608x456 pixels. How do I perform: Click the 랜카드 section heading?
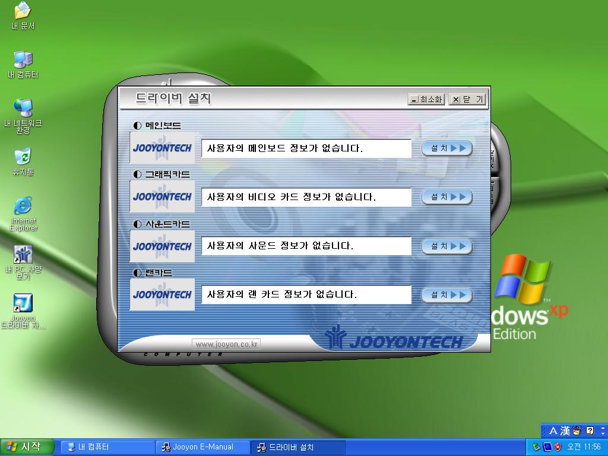pyautogui.click(x=153, y=273)
